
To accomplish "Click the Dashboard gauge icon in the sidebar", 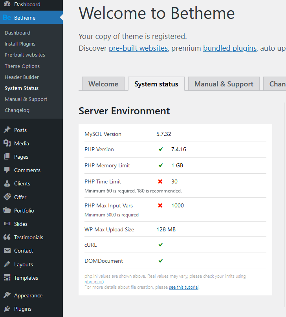I will click(7, 4).
